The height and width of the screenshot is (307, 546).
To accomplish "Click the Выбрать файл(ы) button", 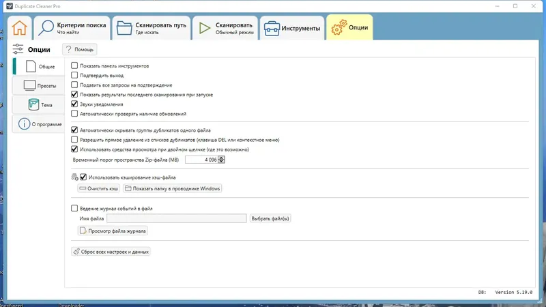I will tap(270, 218).
